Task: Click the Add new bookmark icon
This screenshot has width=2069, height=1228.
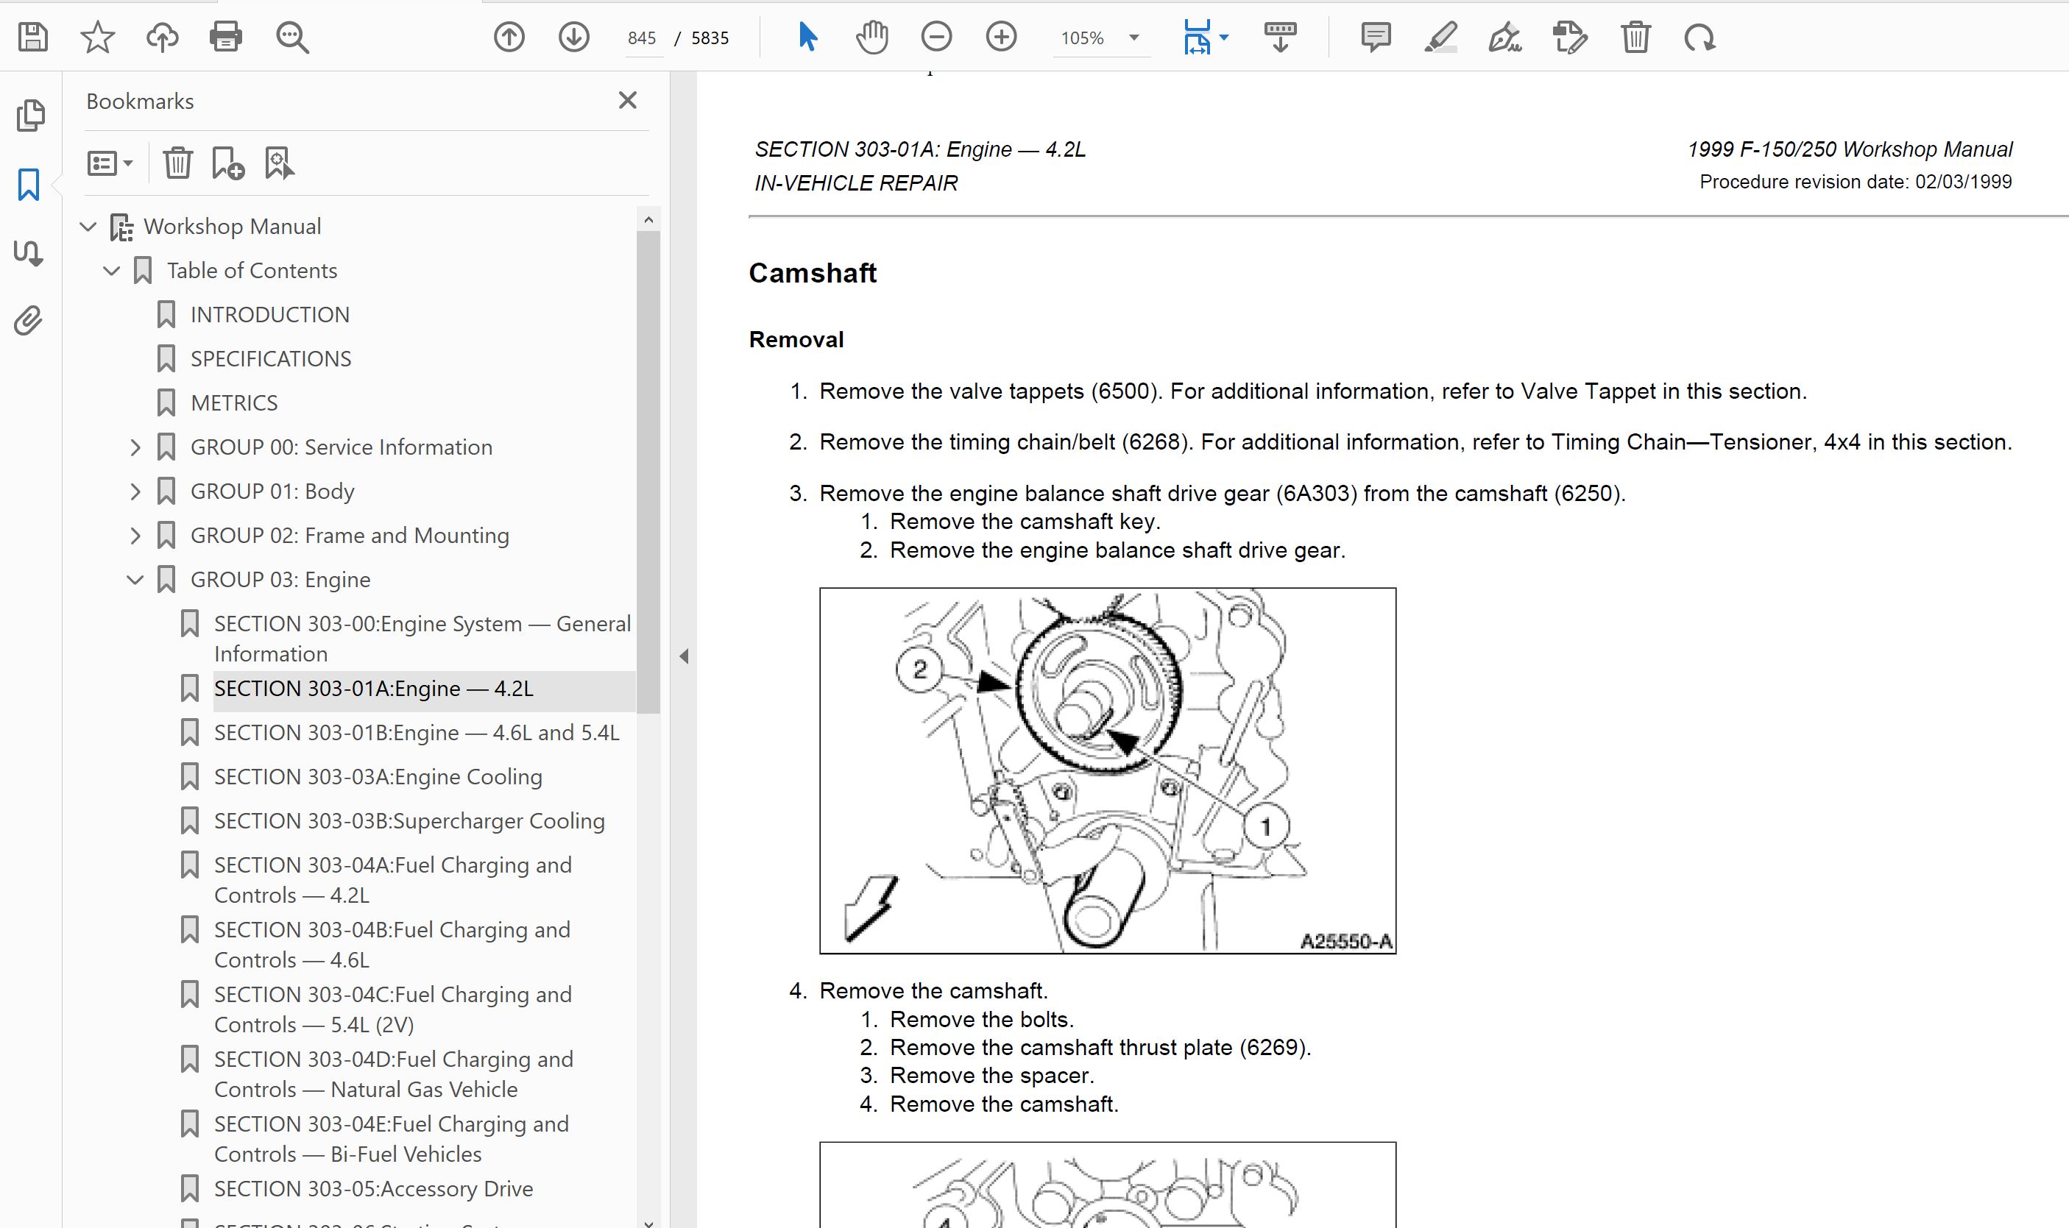Action: (x=227, y=163)
